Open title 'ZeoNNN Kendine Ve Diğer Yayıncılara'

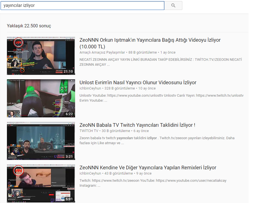(148, 168)
